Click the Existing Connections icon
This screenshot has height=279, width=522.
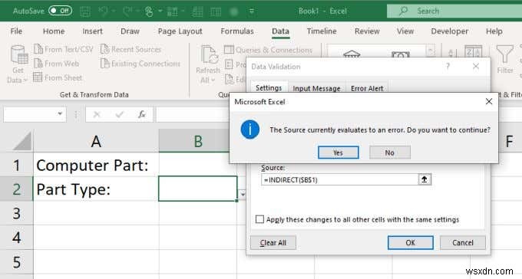pos(105,63)
